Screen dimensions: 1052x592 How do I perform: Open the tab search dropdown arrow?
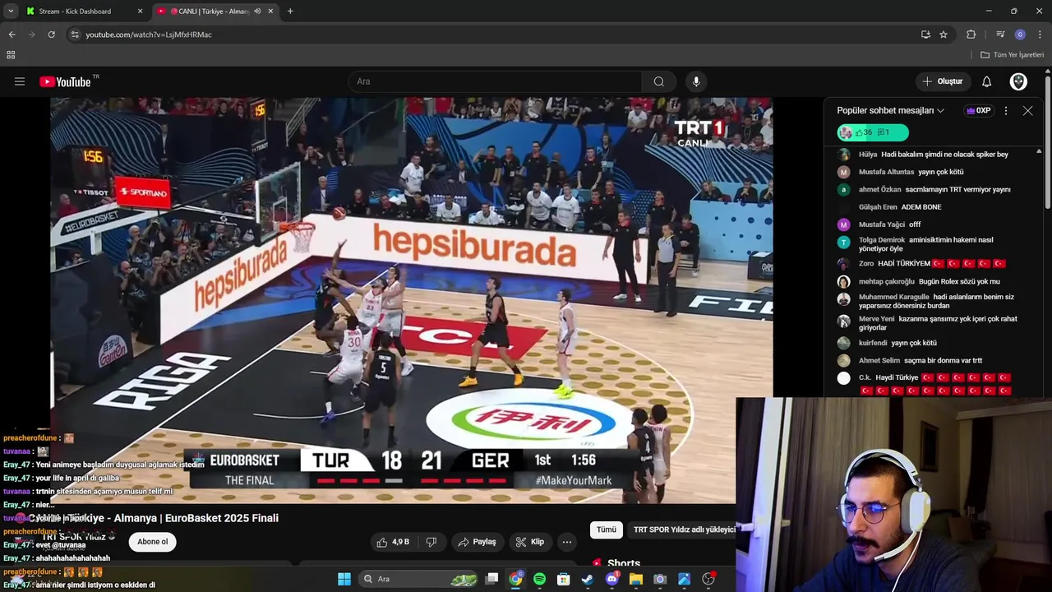(11, 12)
